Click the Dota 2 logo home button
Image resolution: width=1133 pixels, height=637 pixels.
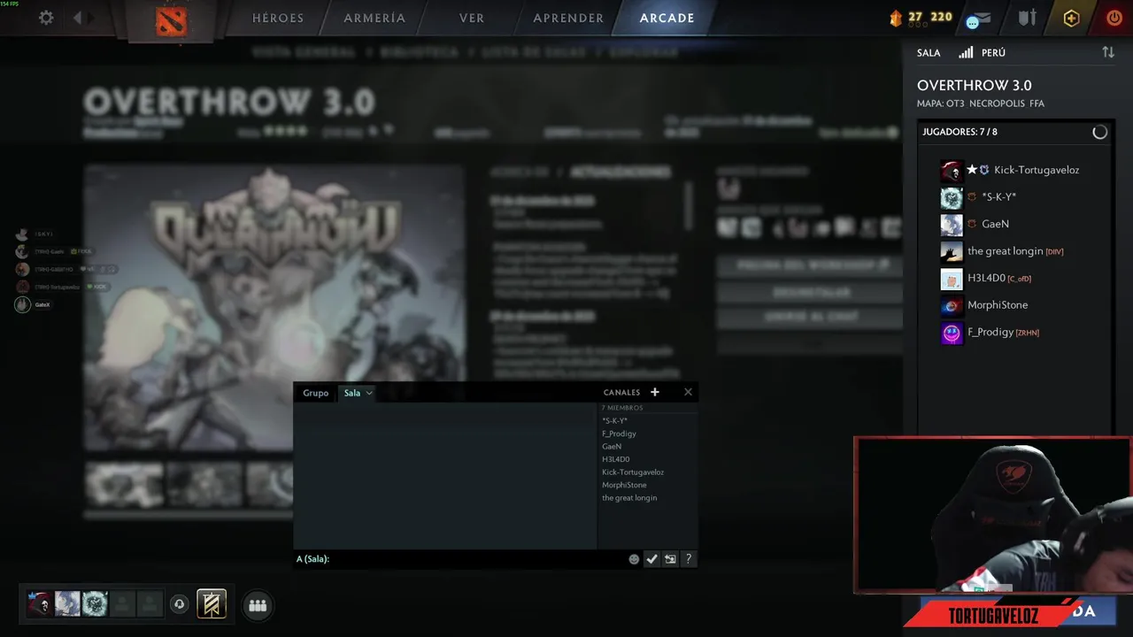pos(170,20)
